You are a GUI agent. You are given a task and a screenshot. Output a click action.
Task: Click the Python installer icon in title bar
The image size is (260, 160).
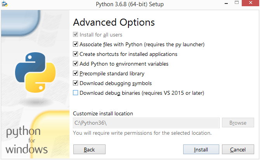(5, 4)
